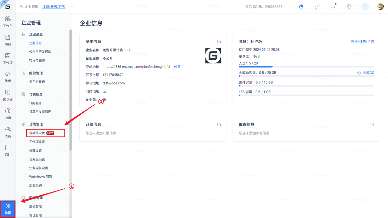Click the Gitee G logo top-left
This screenshot has width=388, height=218.
pyautogui.click(x=8, y=7)
